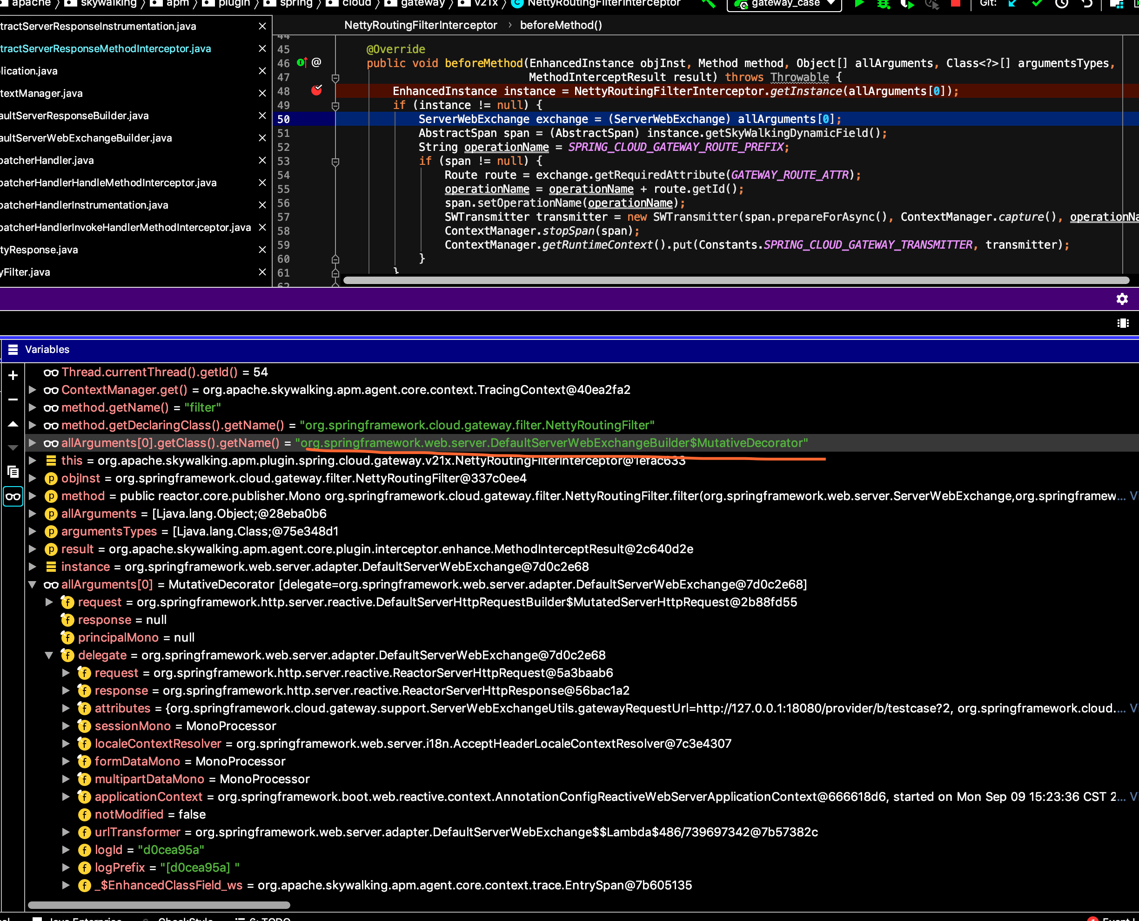Open debugger settings gear icon

(1121, 299)
